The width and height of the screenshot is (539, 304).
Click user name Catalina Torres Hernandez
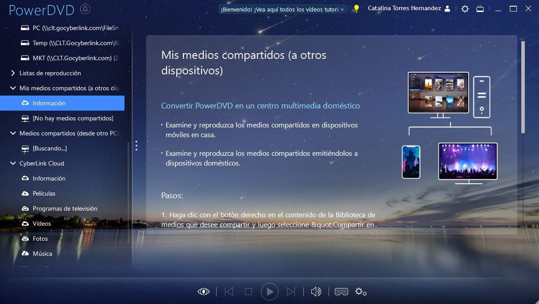404,8
